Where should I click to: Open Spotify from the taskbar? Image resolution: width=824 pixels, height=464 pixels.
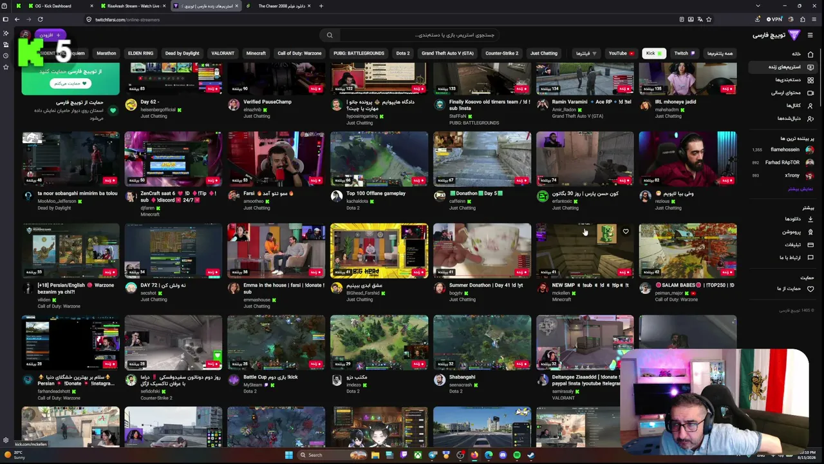(517, 455)
